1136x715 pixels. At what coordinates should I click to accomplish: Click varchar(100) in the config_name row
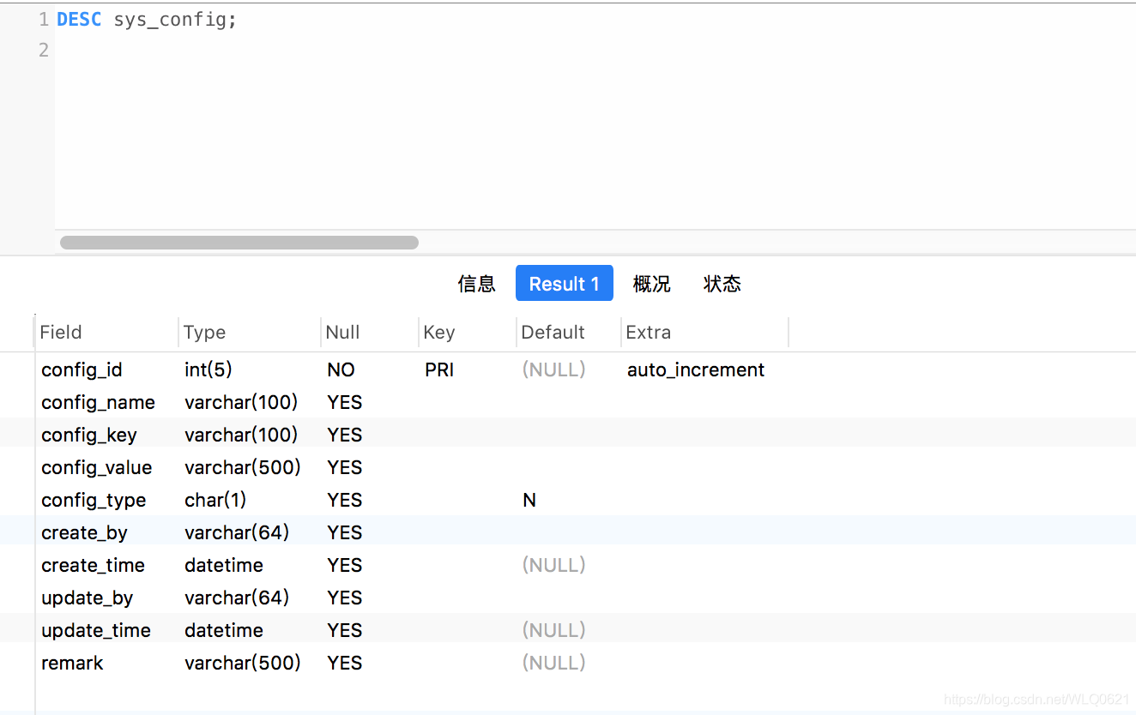pos(241,402)
